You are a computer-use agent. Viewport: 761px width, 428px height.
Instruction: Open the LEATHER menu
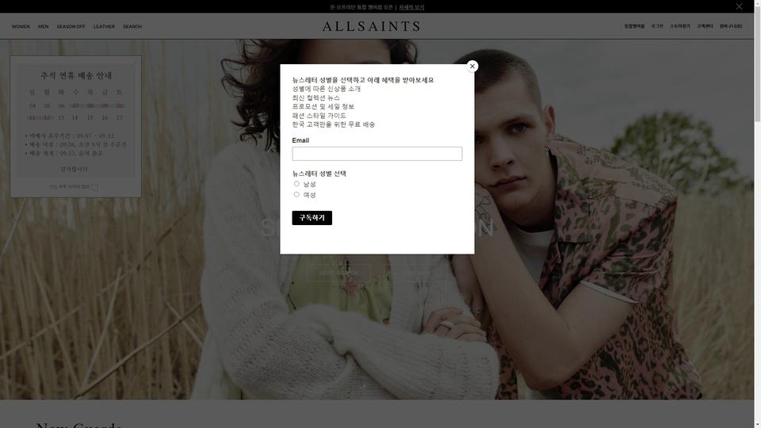pos(105,27)
